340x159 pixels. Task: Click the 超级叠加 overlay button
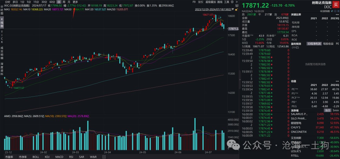pos(211,2)
